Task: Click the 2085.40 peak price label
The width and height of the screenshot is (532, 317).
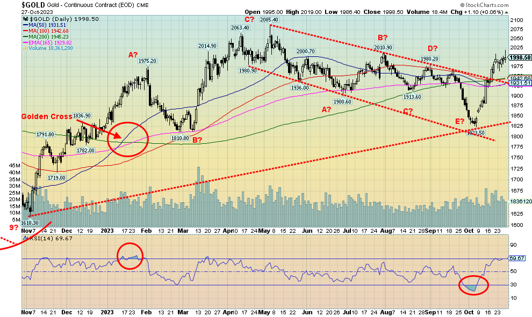Action: pos(269,20)
